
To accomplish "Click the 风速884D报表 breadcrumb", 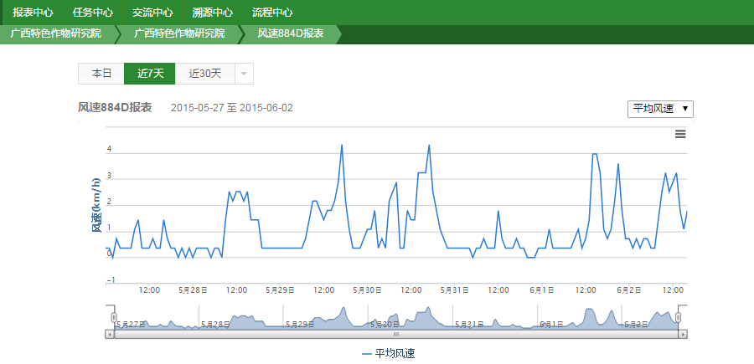I will pos(290,33).
